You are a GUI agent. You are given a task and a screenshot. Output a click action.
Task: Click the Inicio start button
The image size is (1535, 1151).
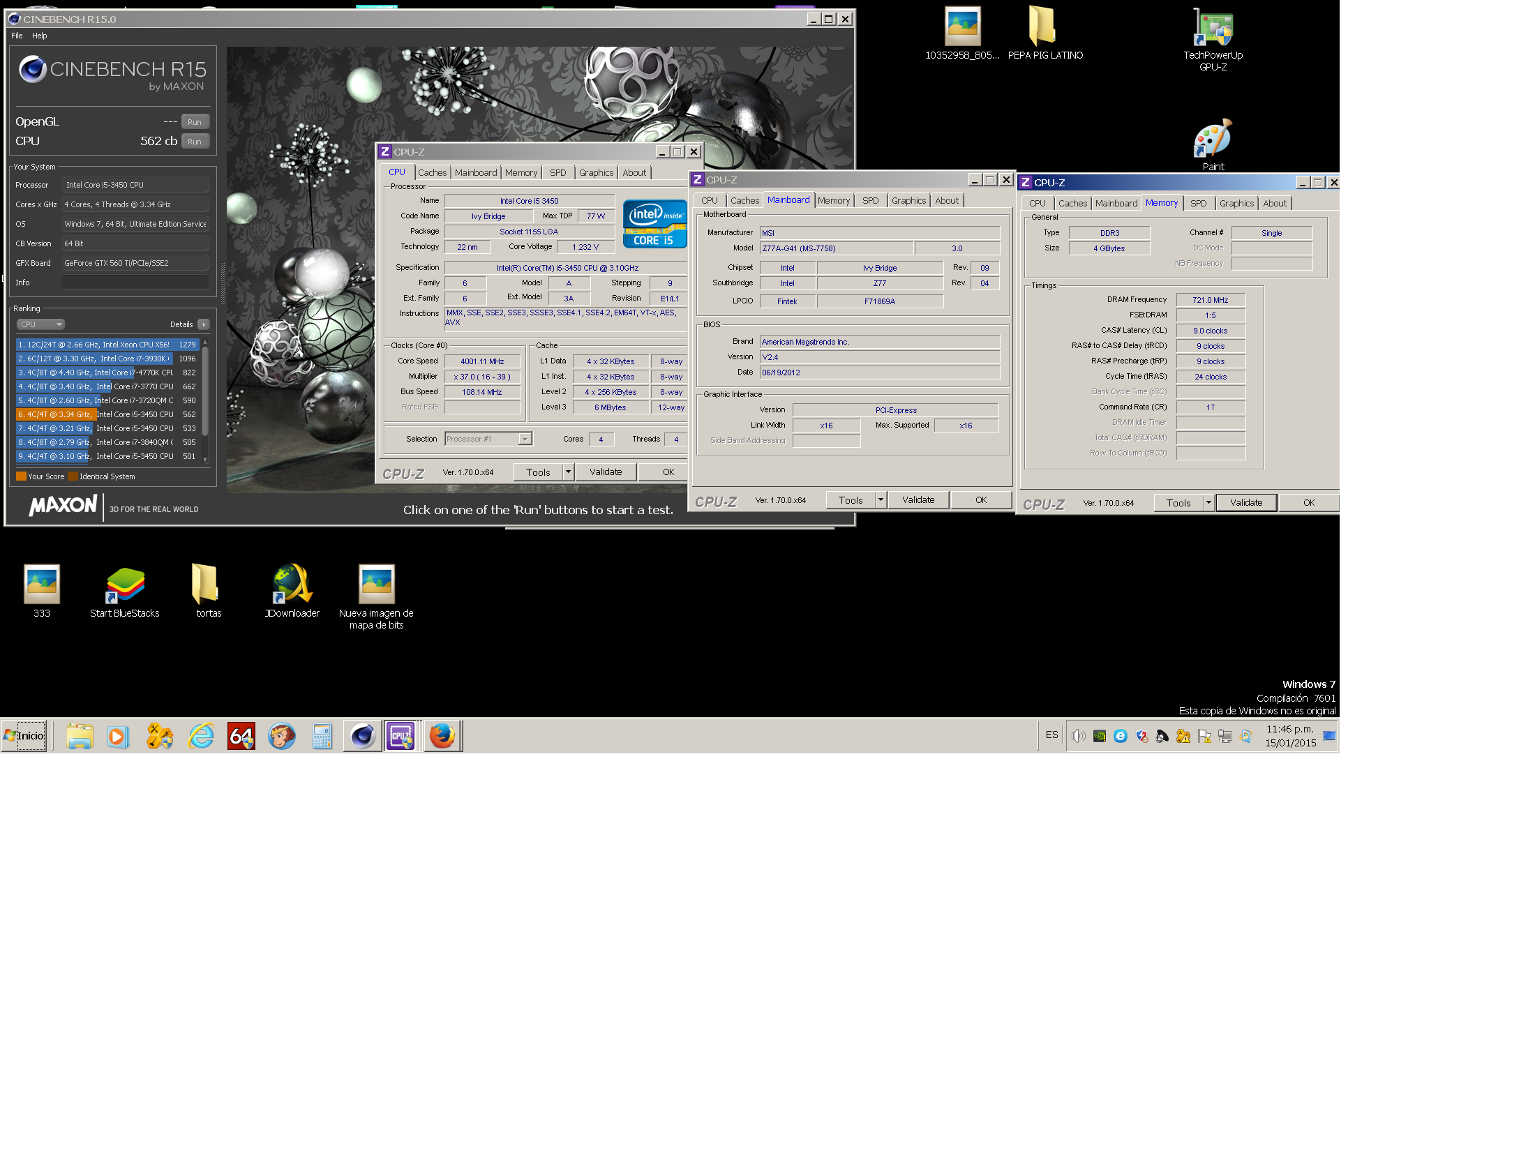[x=24, y=736]
